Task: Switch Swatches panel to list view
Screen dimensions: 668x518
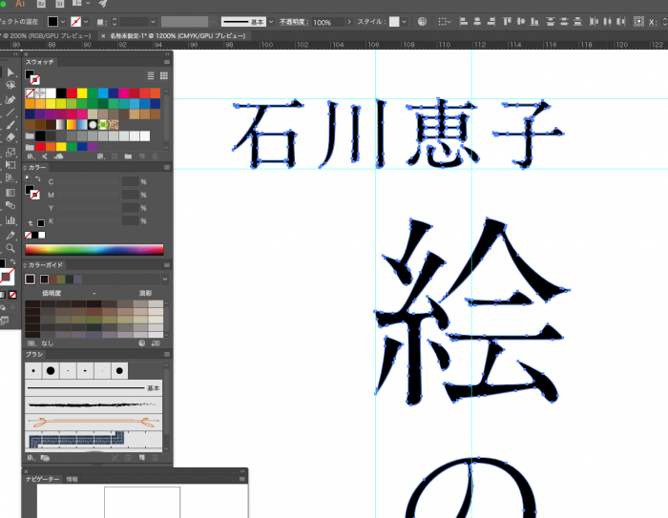Action: (151, 75)
